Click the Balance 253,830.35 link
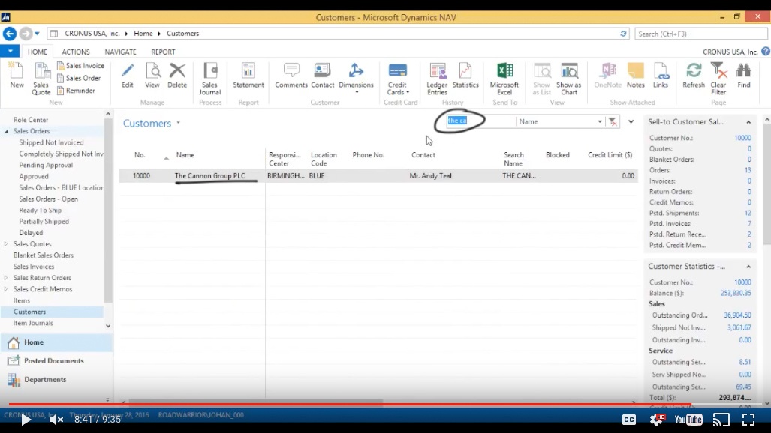This screenshot has width=771, height=433. [736, 293]
